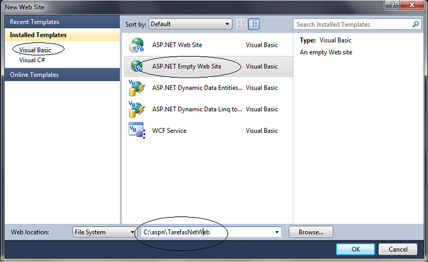
Task: Click the Dynamic Data Linq template icon
Action: click(x=137, y=109)
